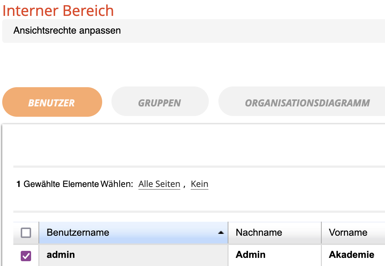Switch to the BENUTZER tab
Screen dimensions: 385x266
52,102
